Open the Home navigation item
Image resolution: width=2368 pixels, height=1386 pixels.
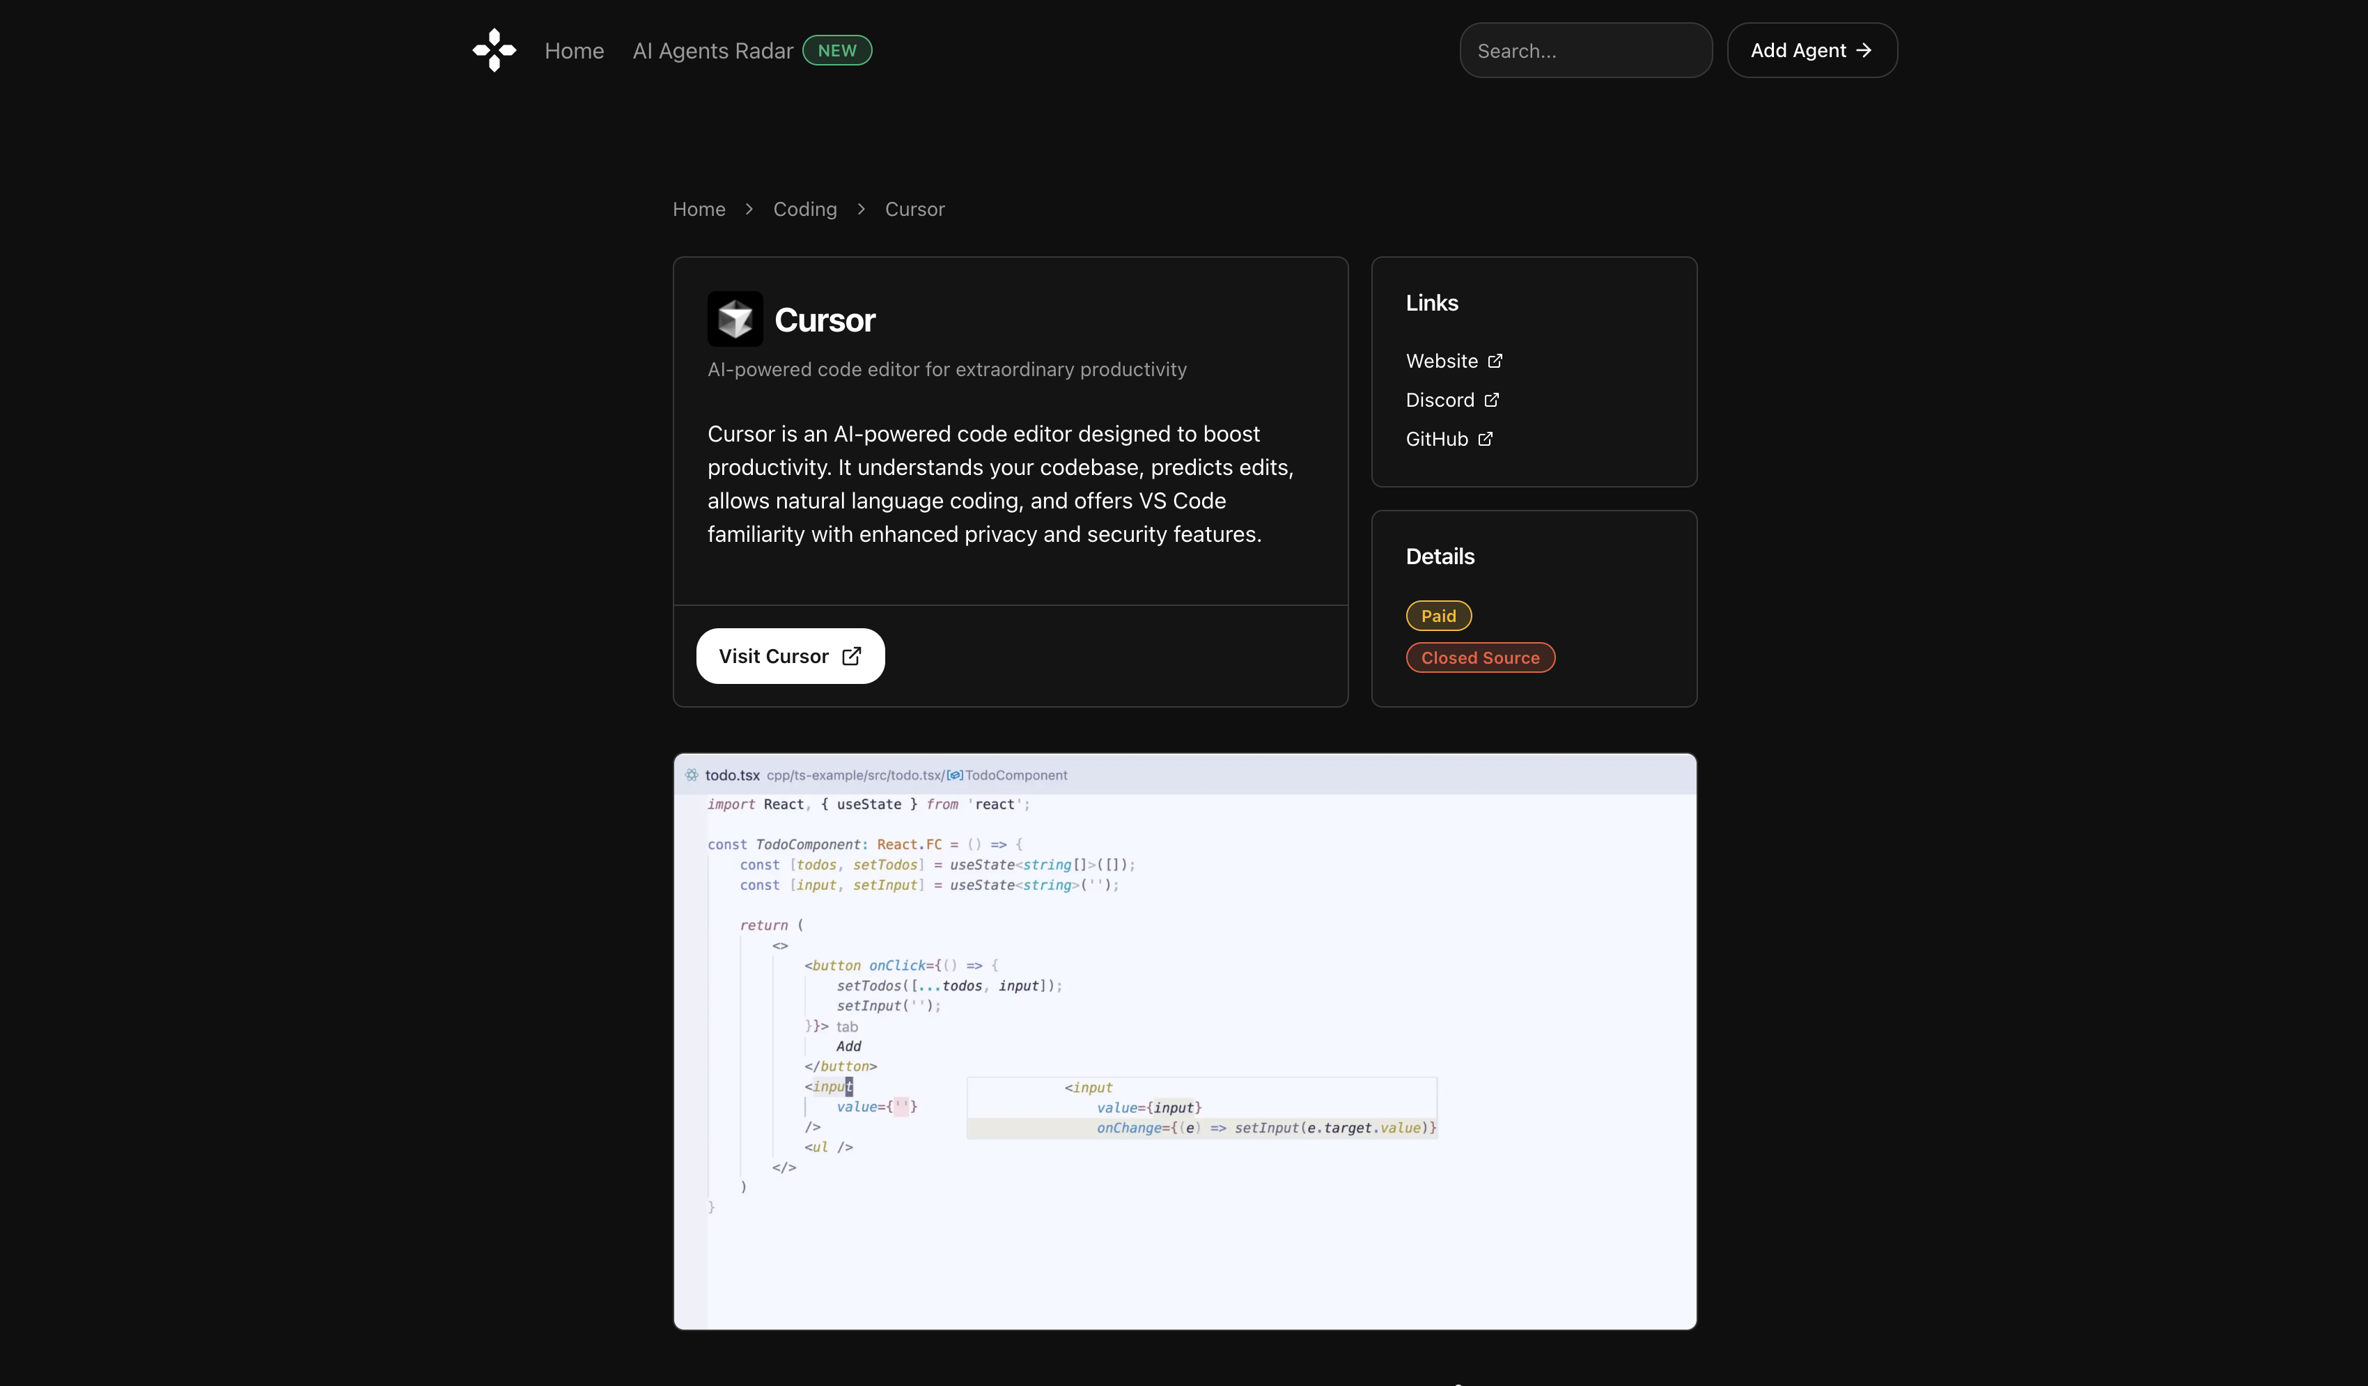(x=574, y=51)
